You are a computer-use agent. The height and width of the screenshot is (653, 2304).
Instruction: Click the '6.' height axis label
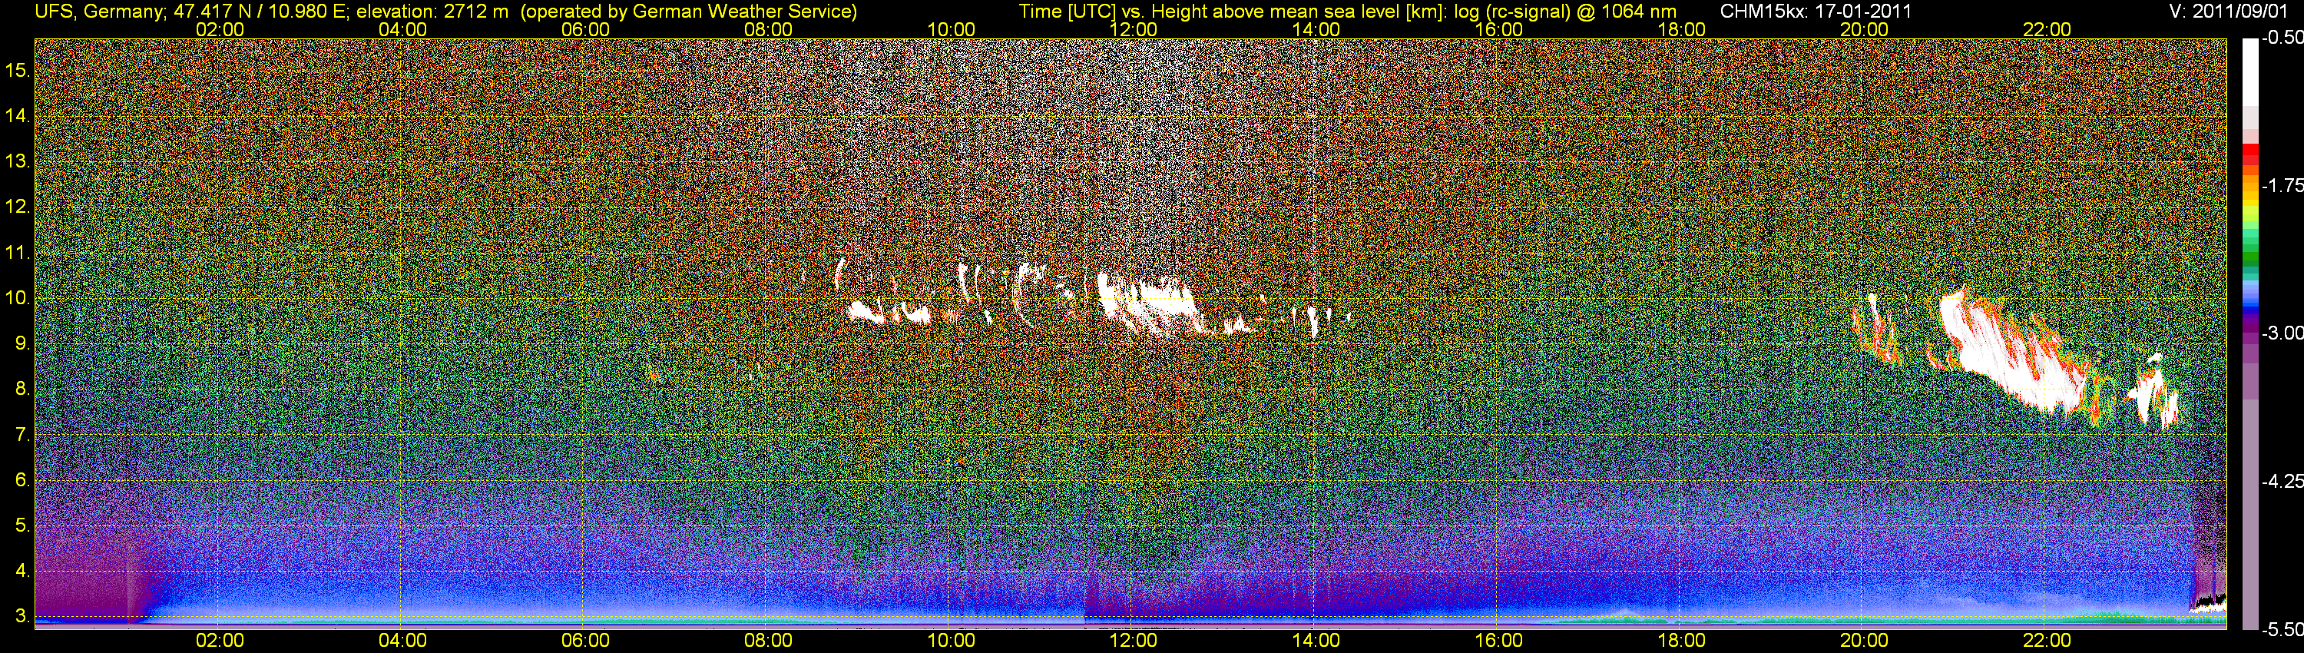[x=22, y=480]
